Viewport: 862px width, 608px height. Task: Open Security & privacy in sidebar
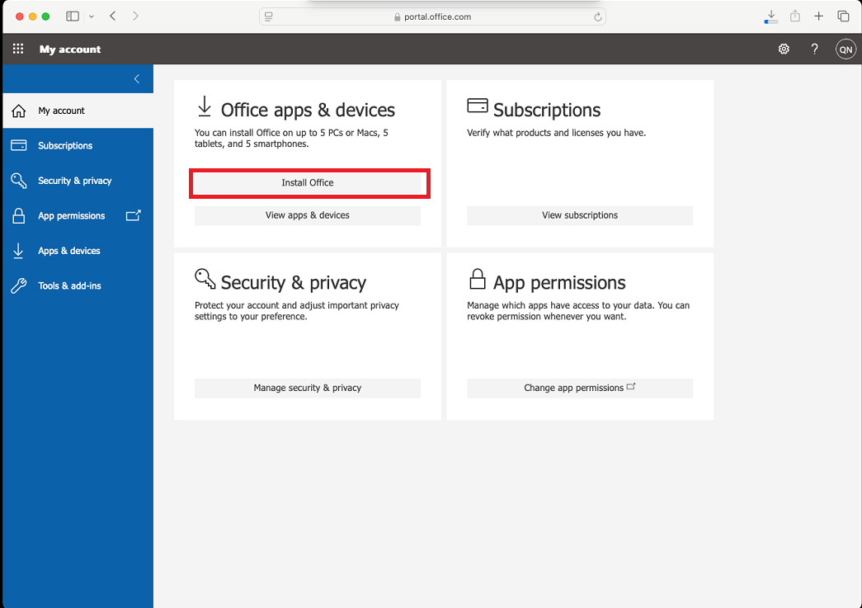(x=74, y=181)
